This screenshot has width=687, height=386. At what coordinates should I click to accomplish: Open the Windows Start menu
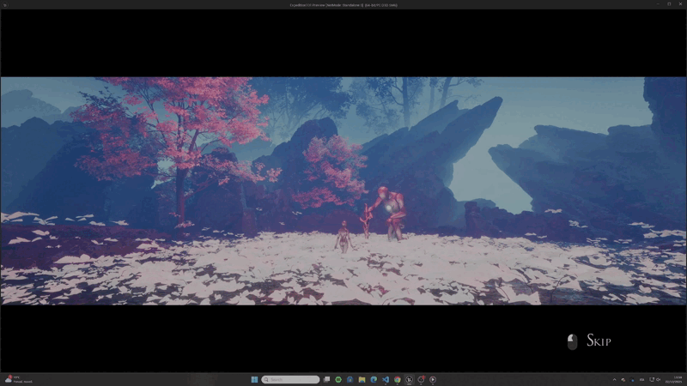[x=254, y=379]
